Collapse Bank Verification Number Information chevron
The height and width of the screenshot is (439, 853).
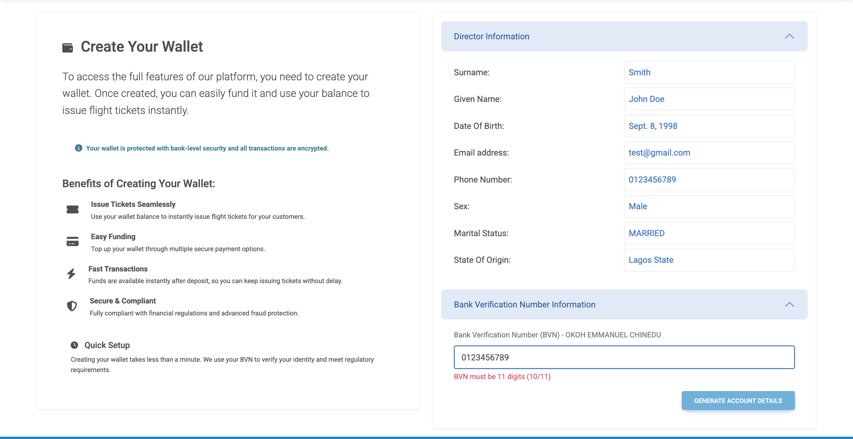tap(789, 304)
